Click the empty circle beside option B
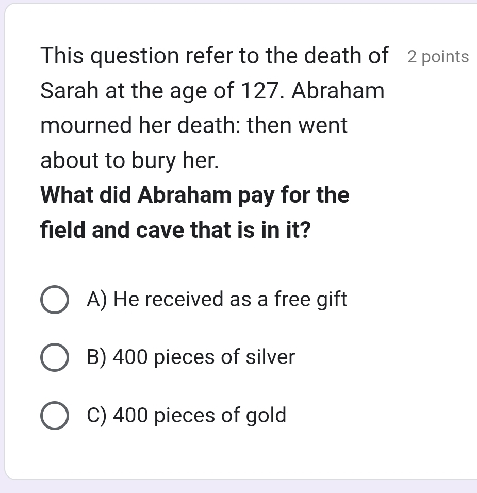The image size is (477, 493). (x=55, y=357)
